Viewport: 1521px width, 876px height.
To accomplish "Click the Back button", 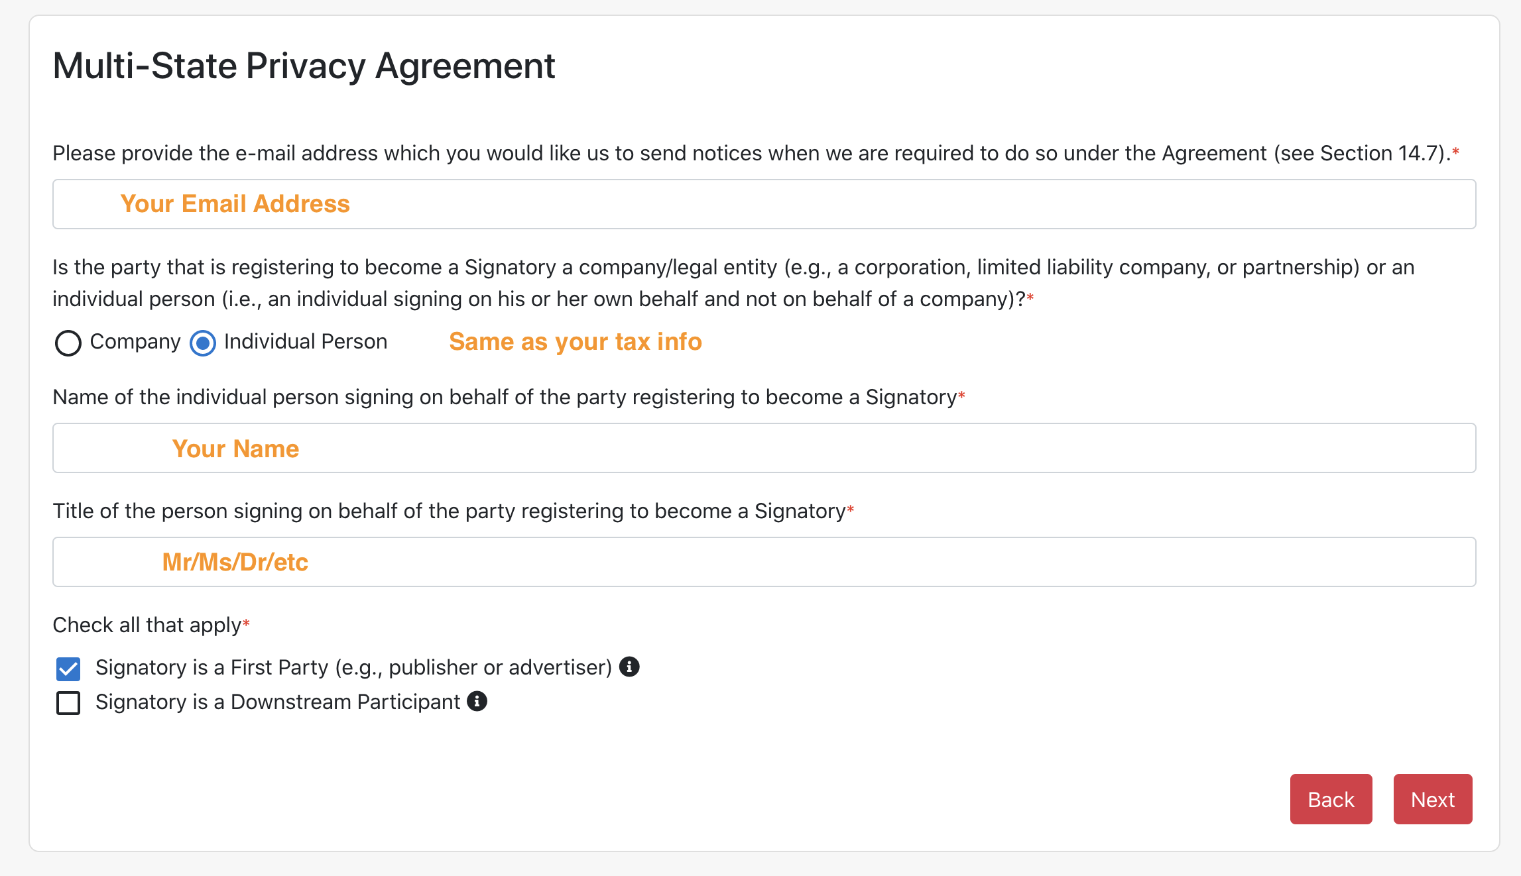I will click(x=1331, y=799).
